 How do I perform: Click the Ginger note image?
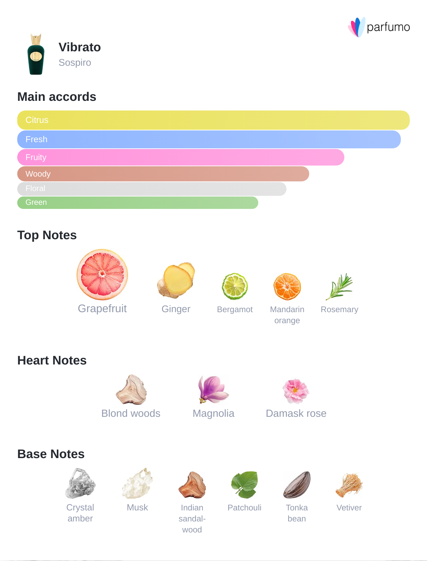tap(176, 280)
